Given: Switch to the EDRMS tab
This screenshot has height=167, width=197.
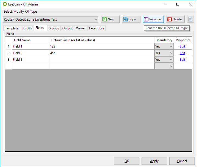Looking at the screenshot, I should pos(27,28).
